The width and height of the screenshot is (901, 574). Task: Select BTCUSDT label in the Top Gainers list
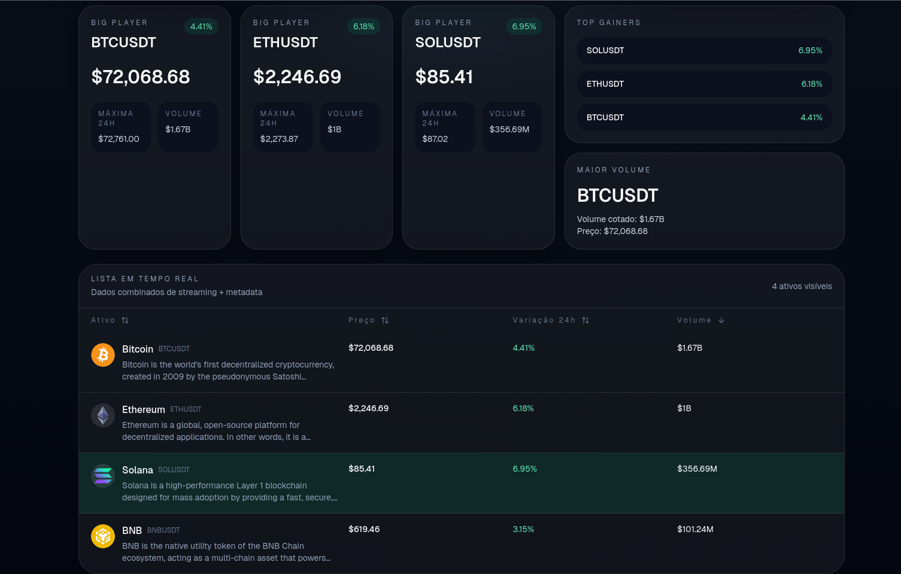605,117
